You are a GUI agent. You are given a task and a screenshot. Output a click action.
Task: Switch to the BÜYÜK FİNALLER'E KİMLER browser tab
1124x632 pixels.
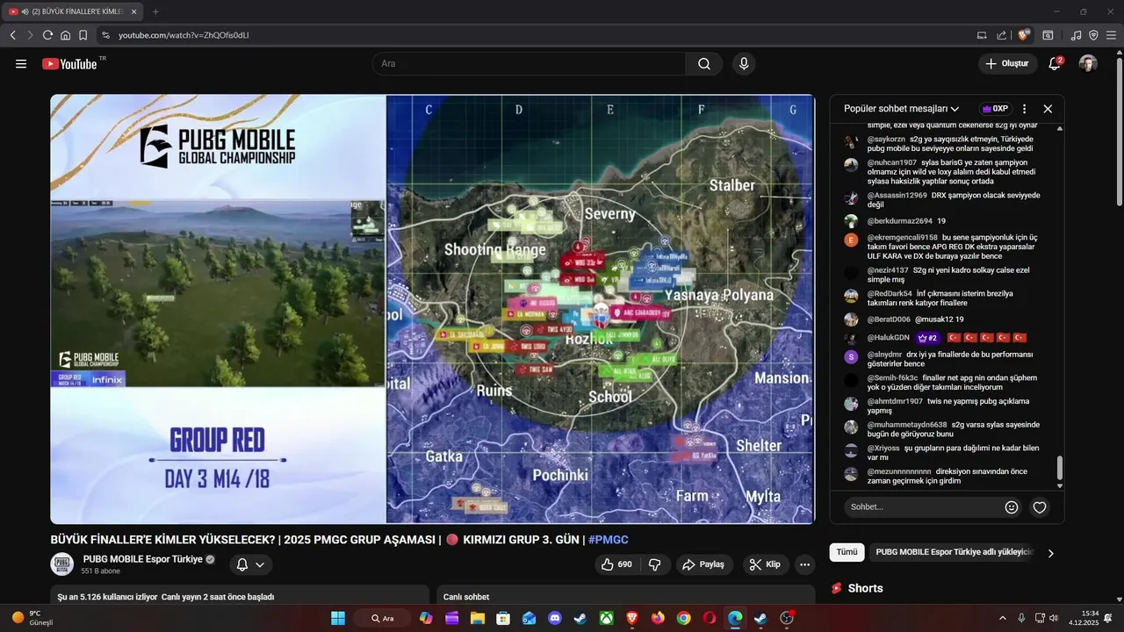pyautogui.click(x=72, y=11)
